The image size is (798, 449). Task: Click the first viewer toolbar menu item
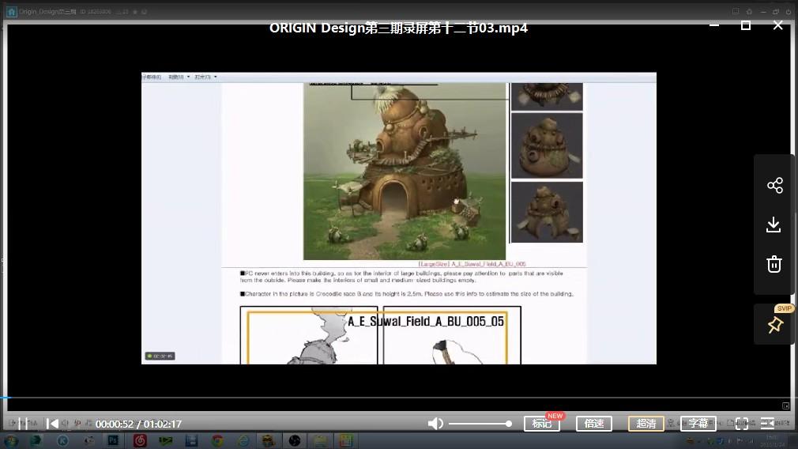click(151, 77)
